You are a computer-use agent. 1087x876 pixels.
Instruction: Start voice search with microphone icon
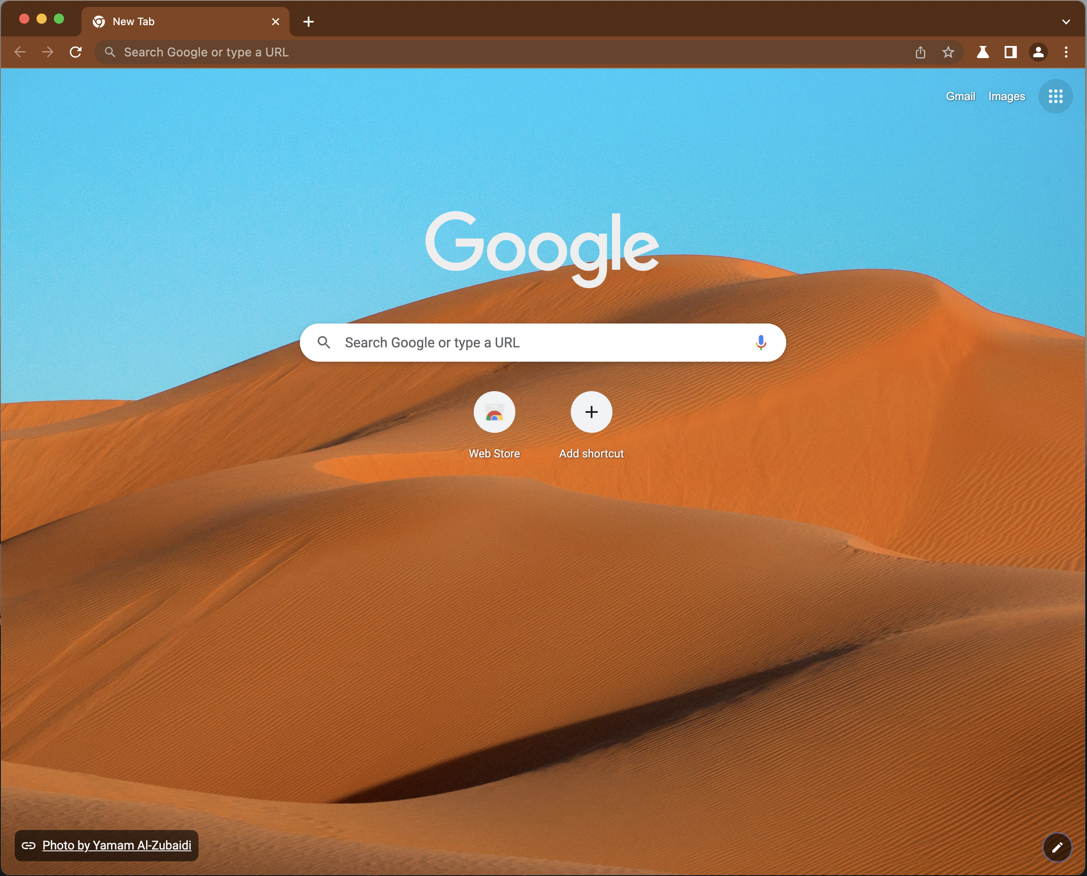[761, 343]
